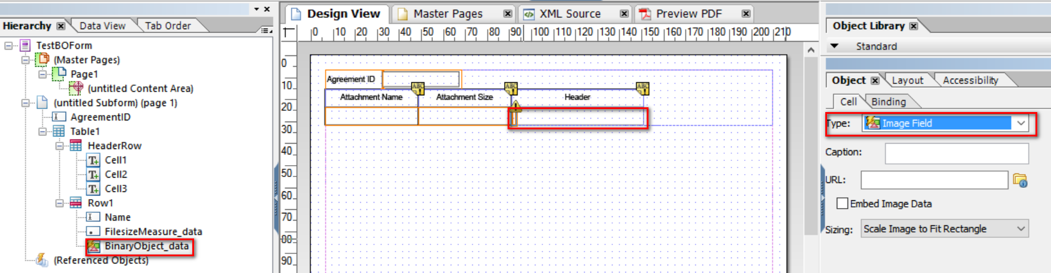Viewport: 1051px width, 273px height.
Task: Close the Object Library palette
Action: (x=914, y=26)
